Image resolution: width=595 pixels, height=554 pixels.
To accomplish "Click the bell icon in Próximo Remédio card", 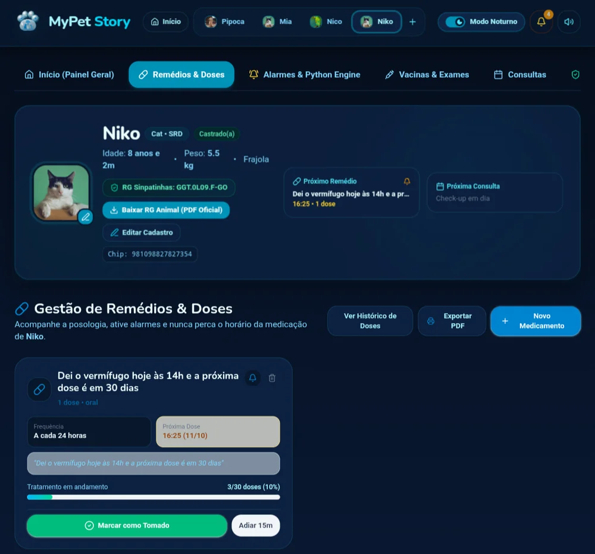I will pyautogui.click(x=407, y=181).
